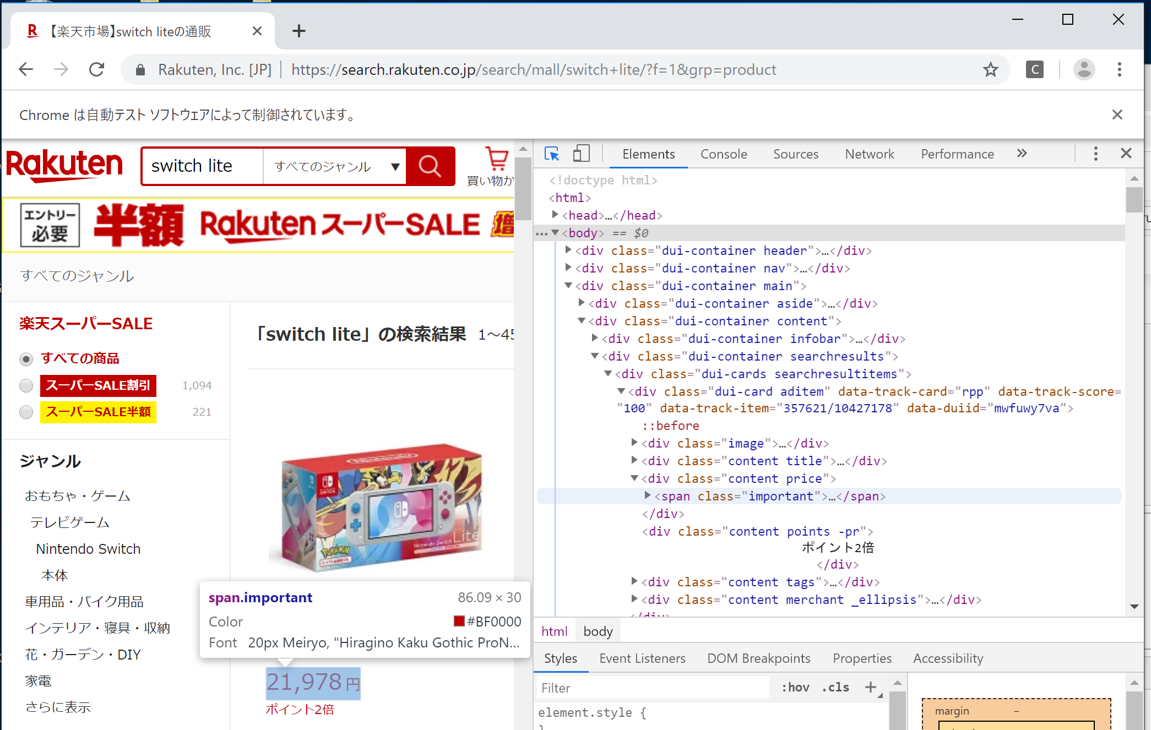This screenshot has height=730, width=1151.
Task: Show more DevTools tabs with the chevron
Action: click(1022, 154)
